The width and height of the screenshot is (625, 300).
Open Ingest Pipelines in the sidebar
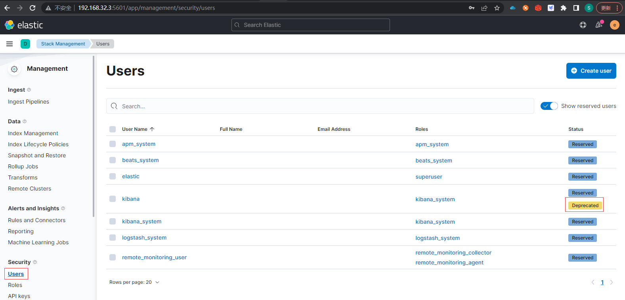pos(29,102)
